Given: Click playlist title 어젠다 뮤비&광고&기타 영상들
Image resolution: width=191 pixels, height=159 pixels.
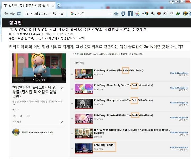Looking at the screenshot, I should point(34,92).
